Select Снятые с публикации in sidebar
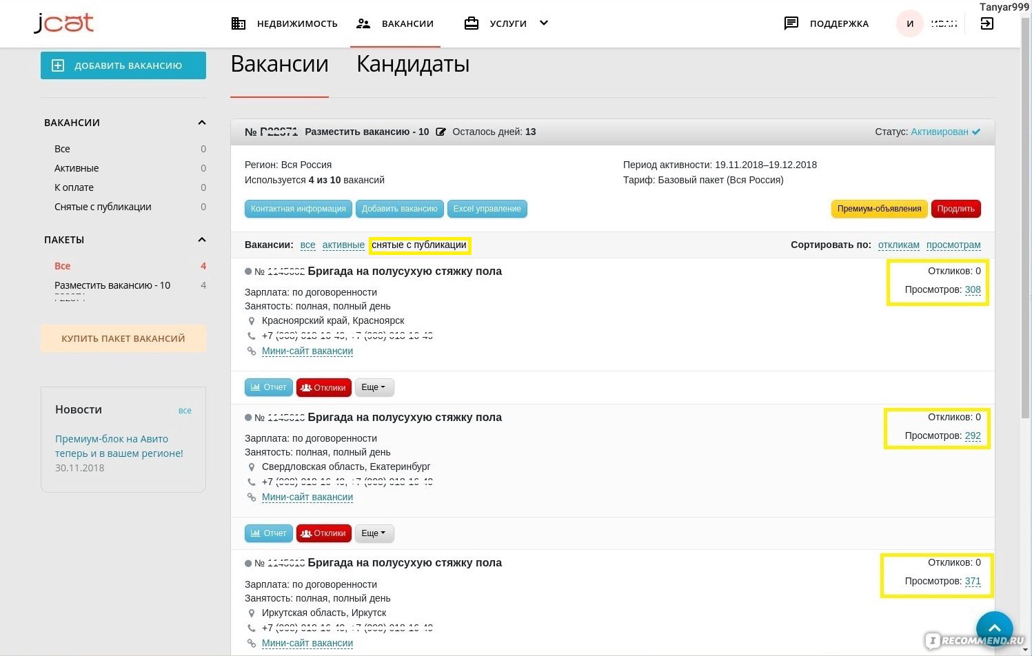Viewport: 1032px width, 656px height. (103, 207)
